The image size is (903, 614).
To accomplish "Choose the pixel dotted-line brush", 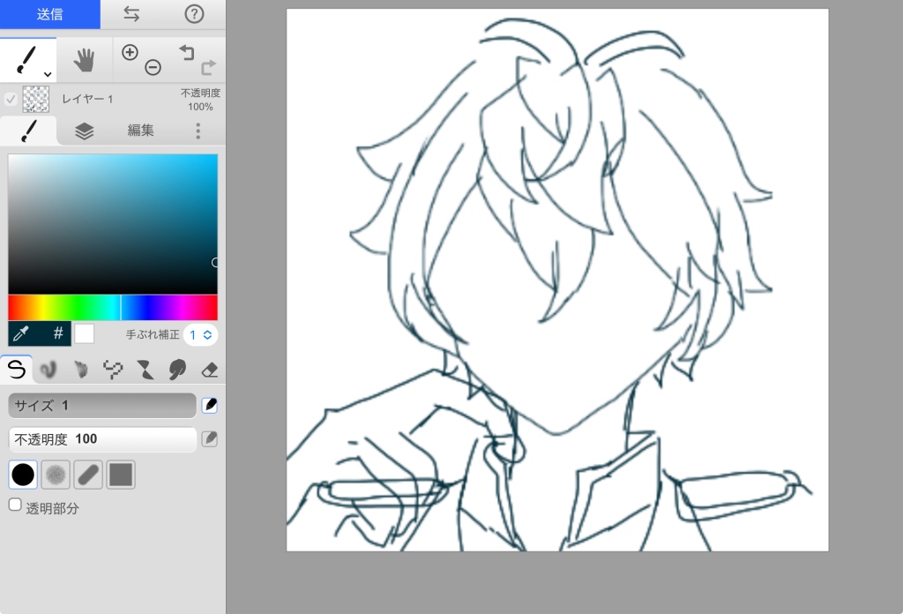I will click(113, 370).
